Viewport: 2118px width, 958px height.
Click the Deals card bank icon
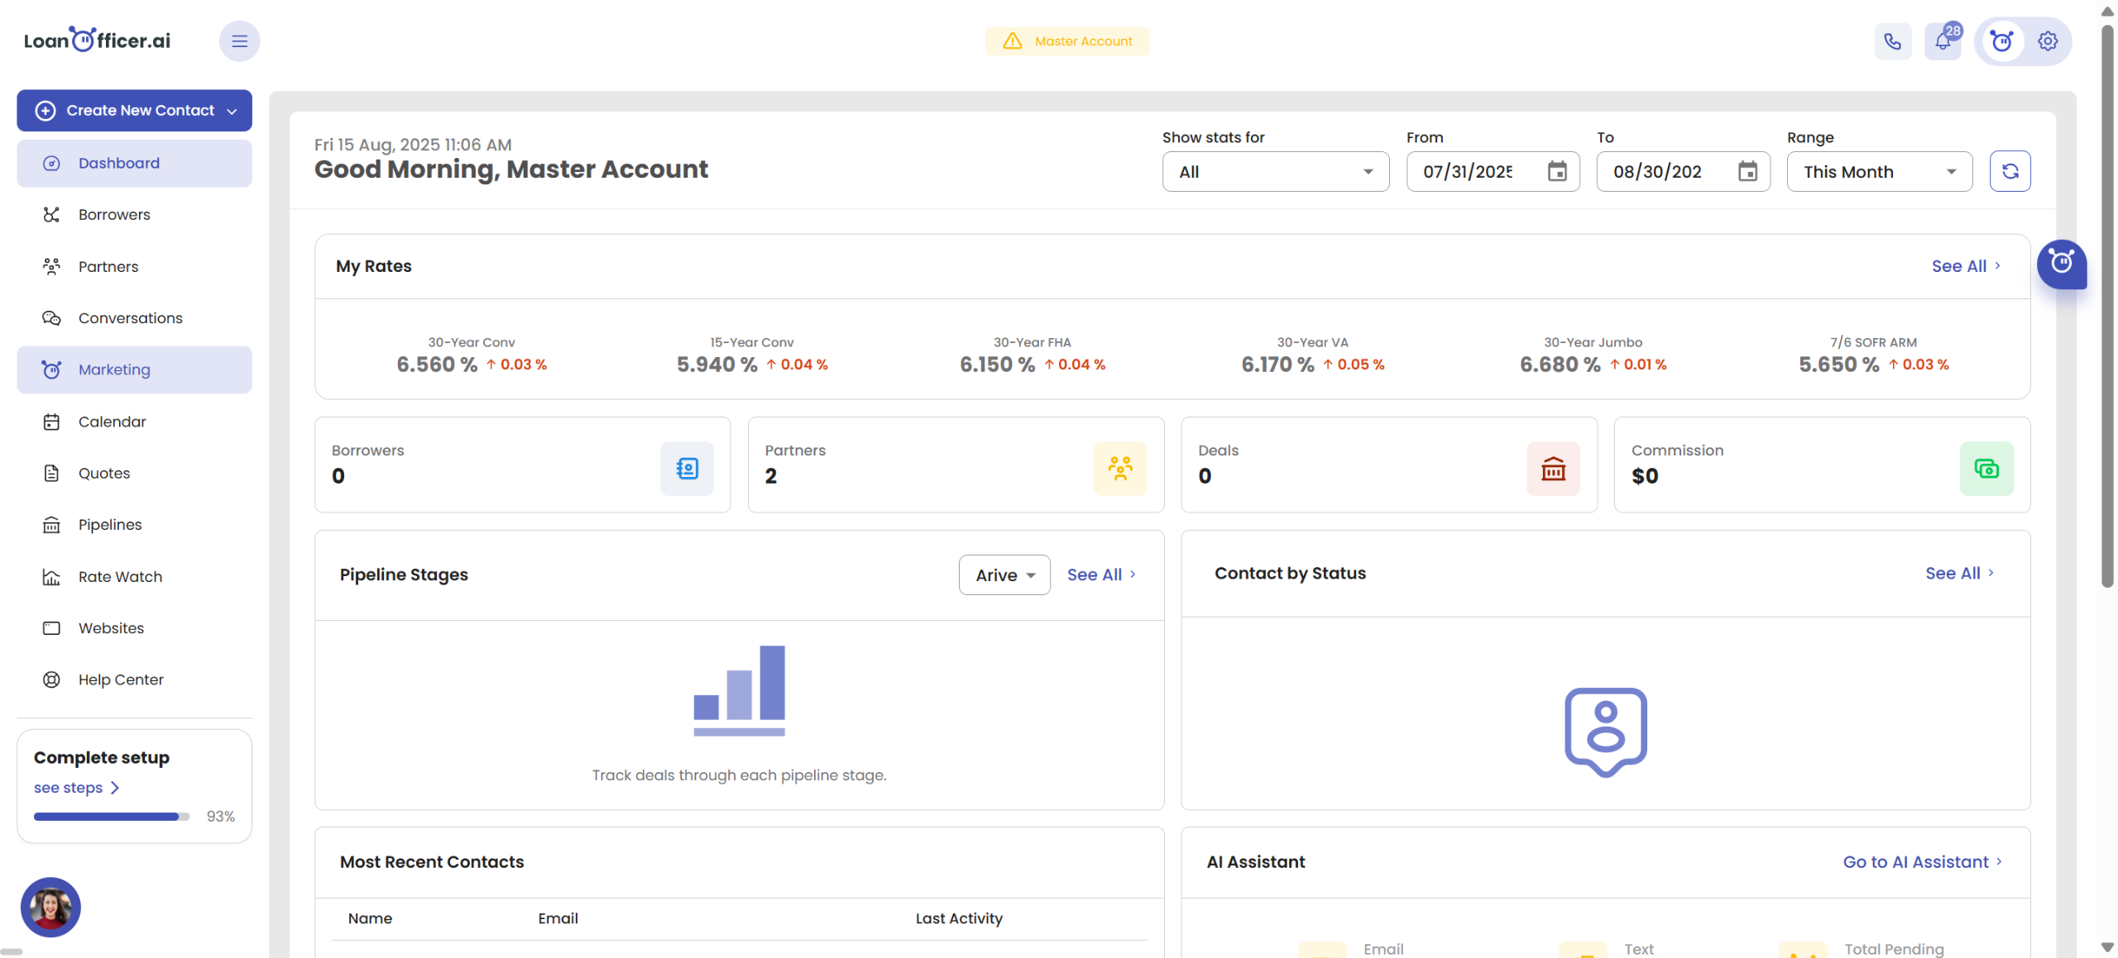pyautogui.click(x=1553, y=469)
